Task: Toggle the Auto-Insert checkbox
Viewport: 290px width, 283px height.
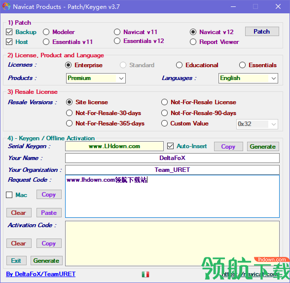Action: pyautogui.click(x=170, y=146)
